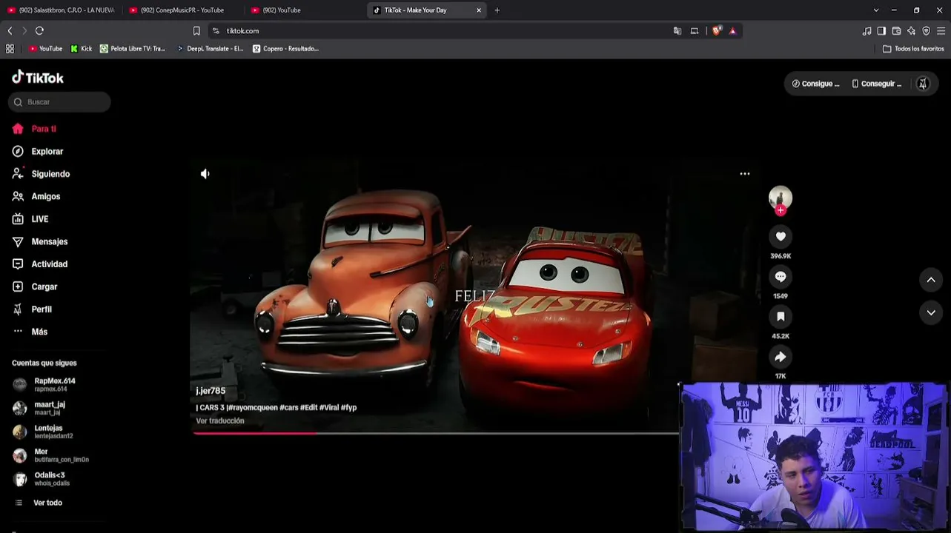The height and width of the screenshot is (533, 951).
Task: Go to the previous video with the up arrow
Action: coord(931,280)
